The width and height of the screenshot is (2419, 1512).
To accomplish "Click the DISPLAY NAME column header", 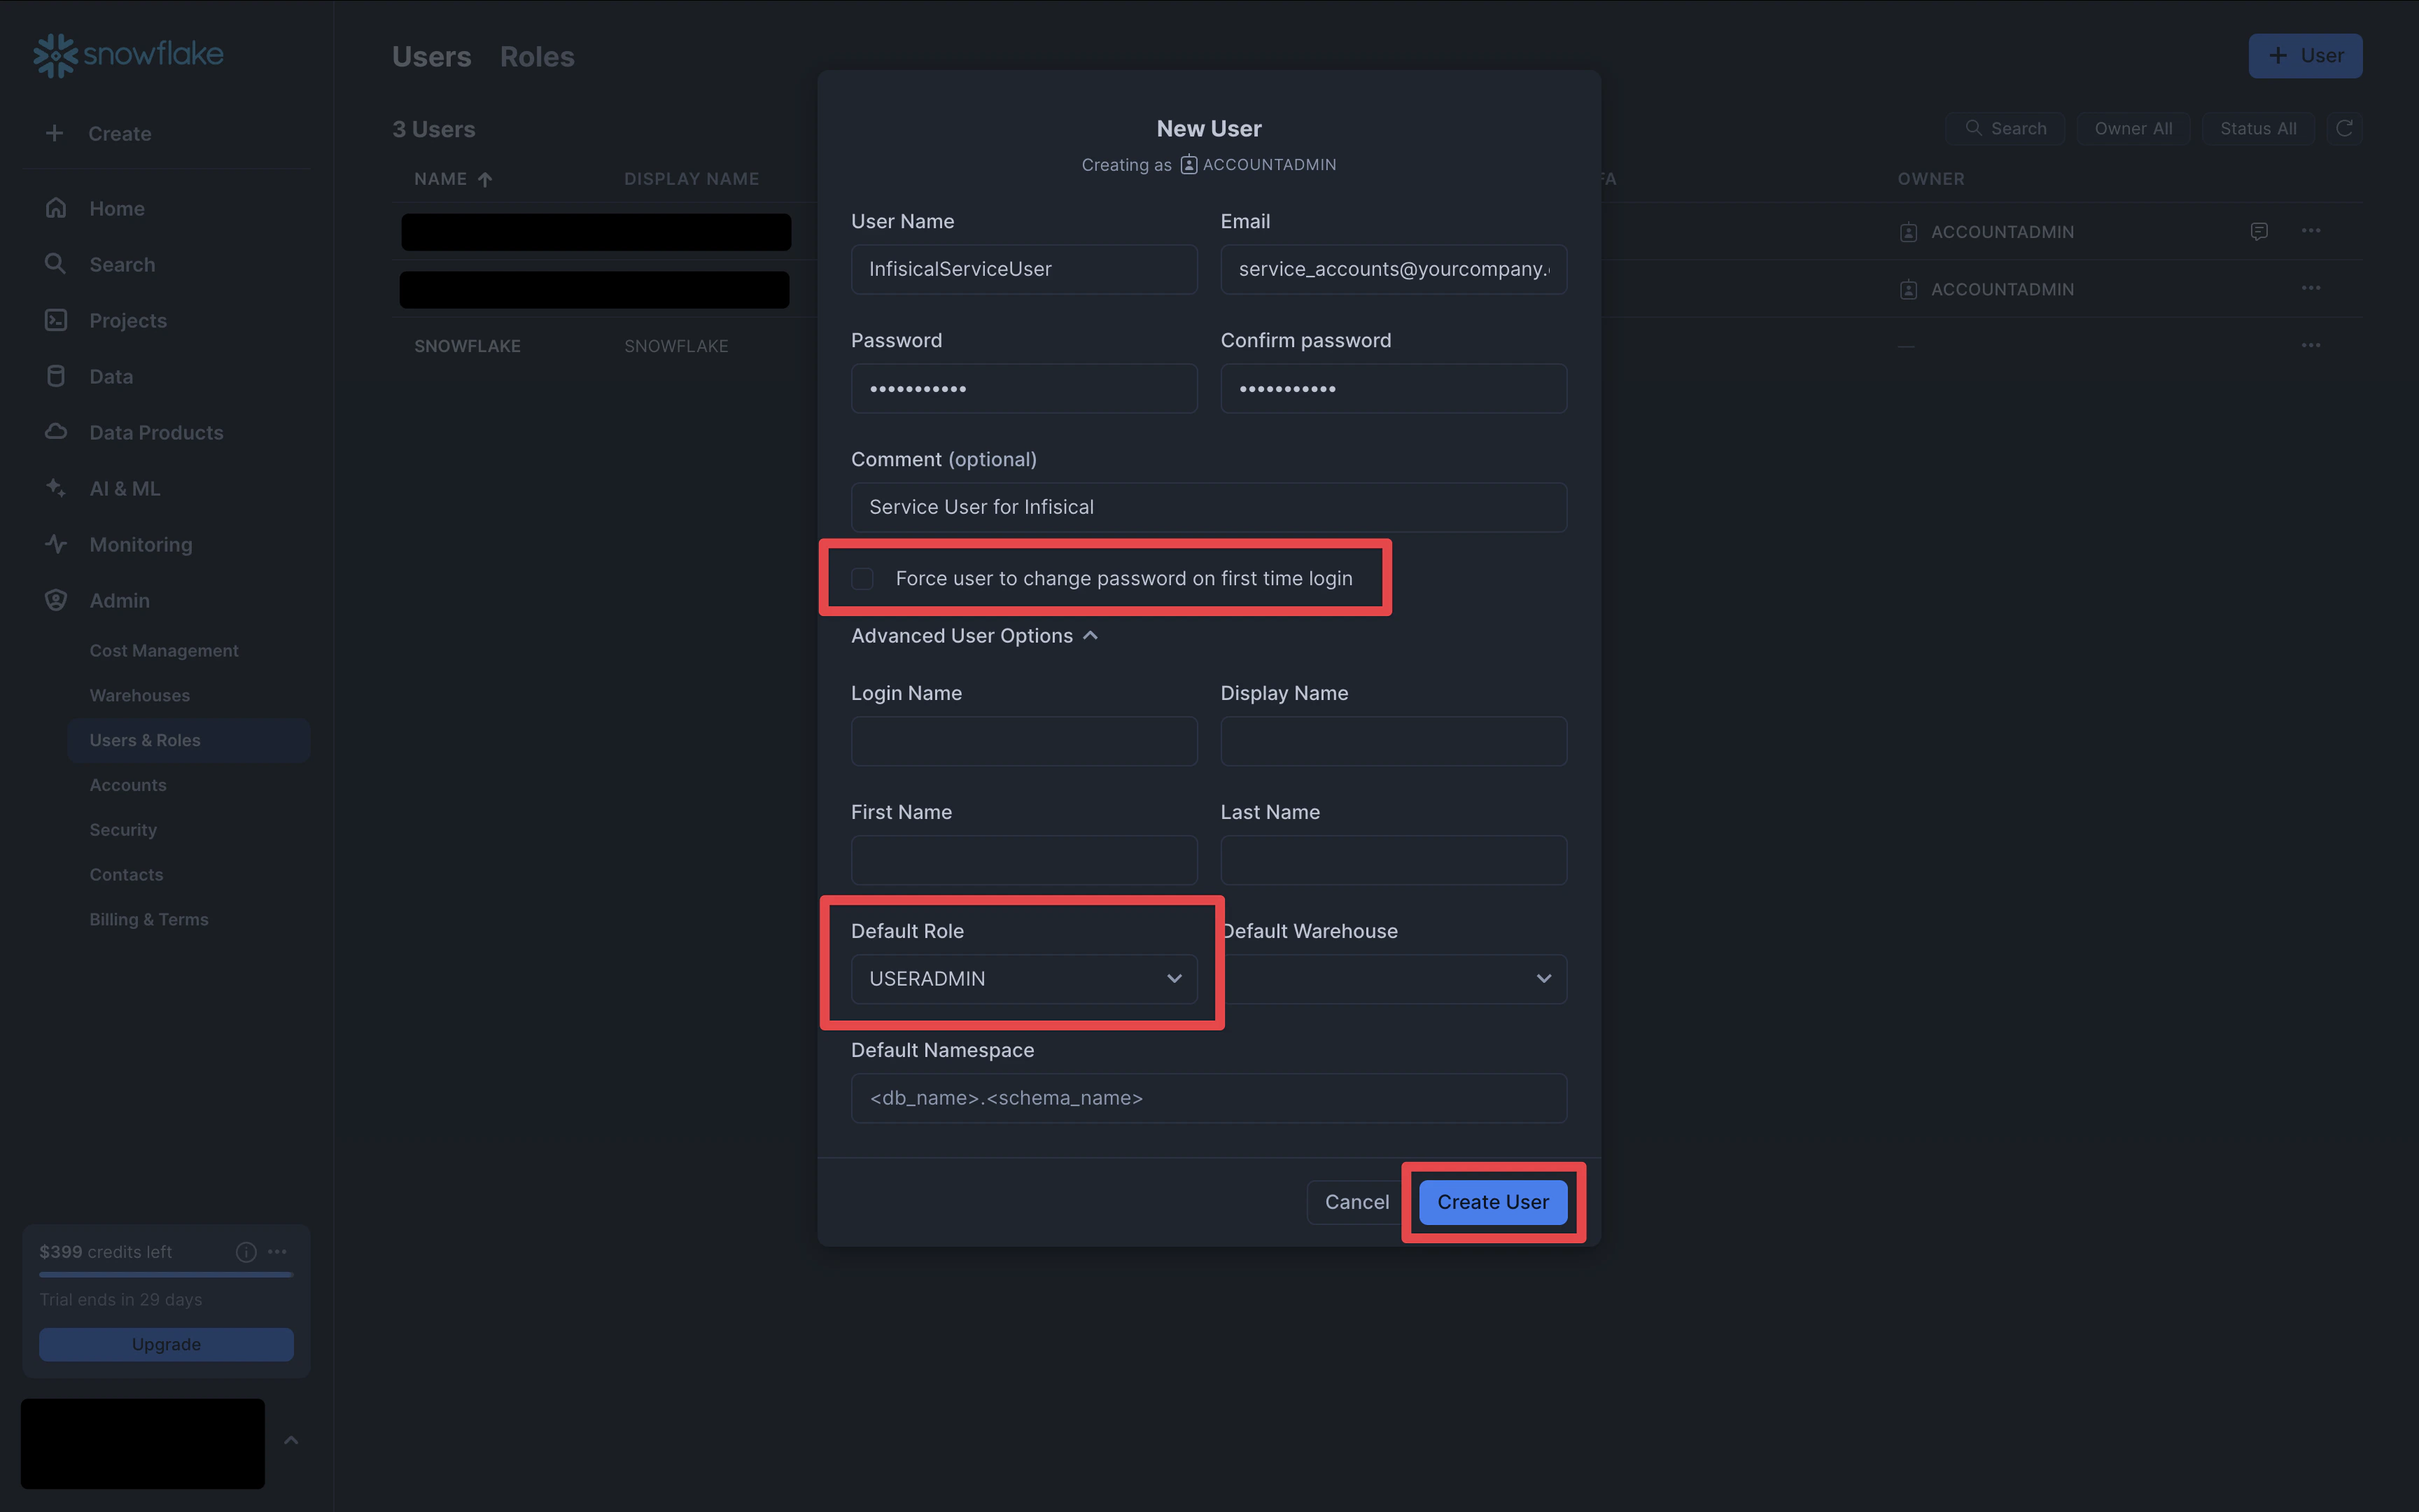I will point(692,179).
